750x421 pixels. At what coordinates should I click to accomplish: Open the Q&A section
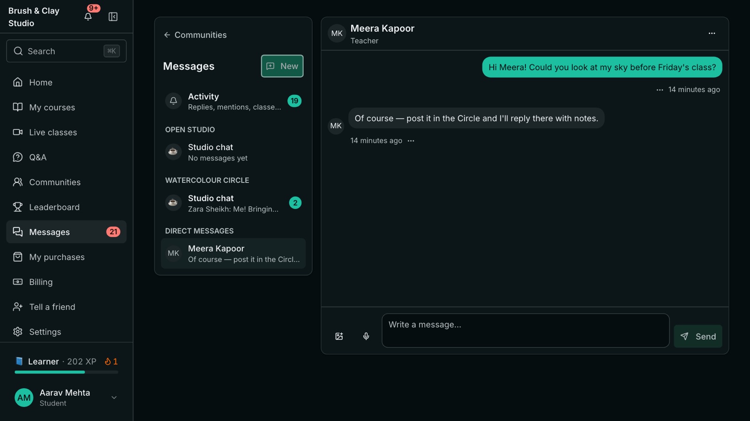click(67, 157)
